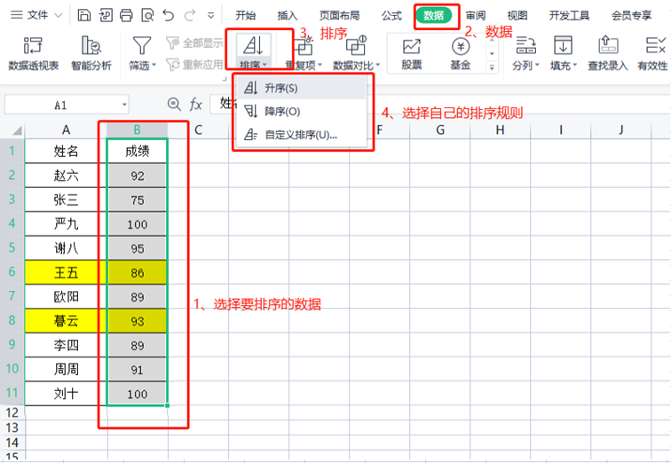Click the yellow cell 王五
The image size is (671, 463).
point(66,272)
